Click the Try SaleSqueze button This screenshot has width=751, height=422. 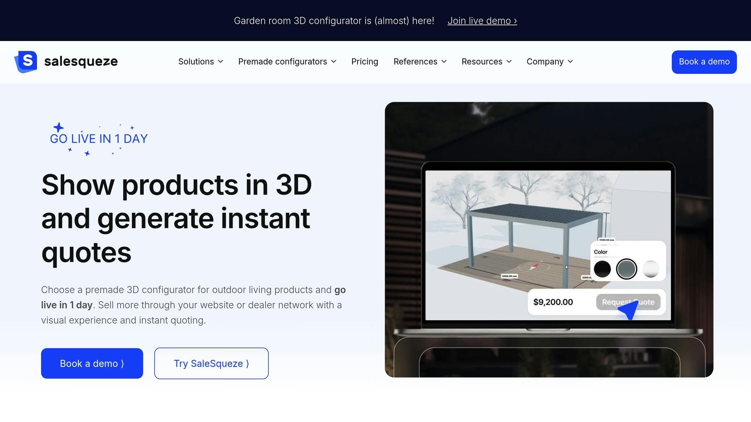[x=211, y=363]
